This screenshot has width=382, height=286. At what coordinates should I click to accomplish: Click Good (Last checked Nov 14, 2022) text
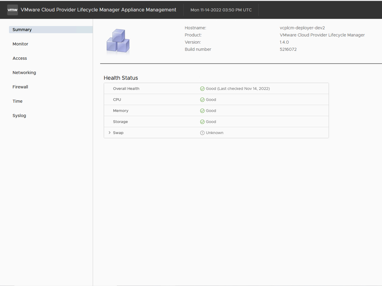pyautogui.click(x=238, y=89)
